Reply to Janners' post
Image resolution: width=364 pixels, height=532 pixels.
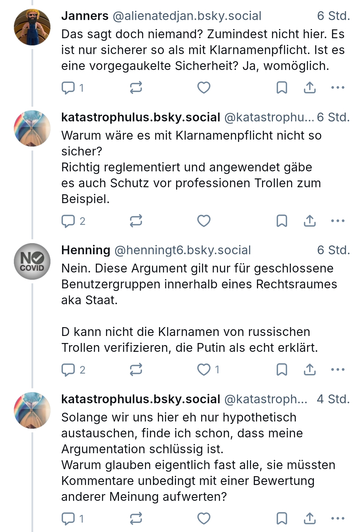click(x=68, y=88)
